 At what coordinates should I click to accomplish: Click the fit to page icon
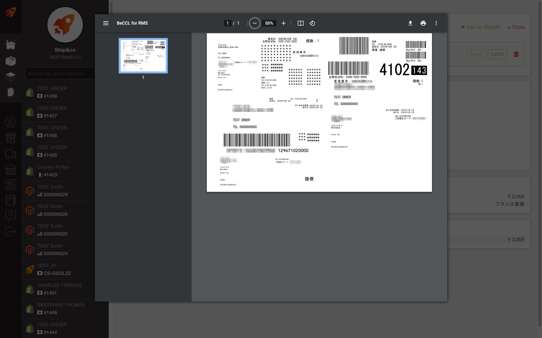click(x=300, y=23)
